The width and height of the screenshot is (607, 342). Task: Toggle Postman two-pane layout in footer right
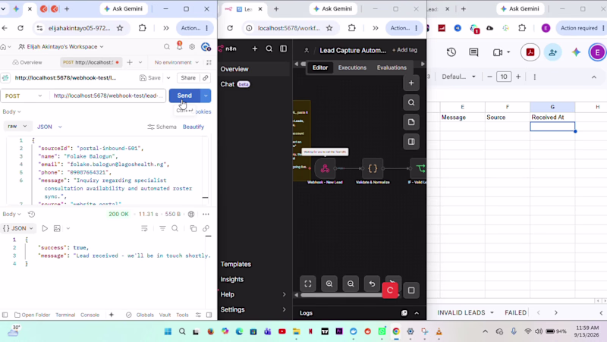(x=209, y=315)
